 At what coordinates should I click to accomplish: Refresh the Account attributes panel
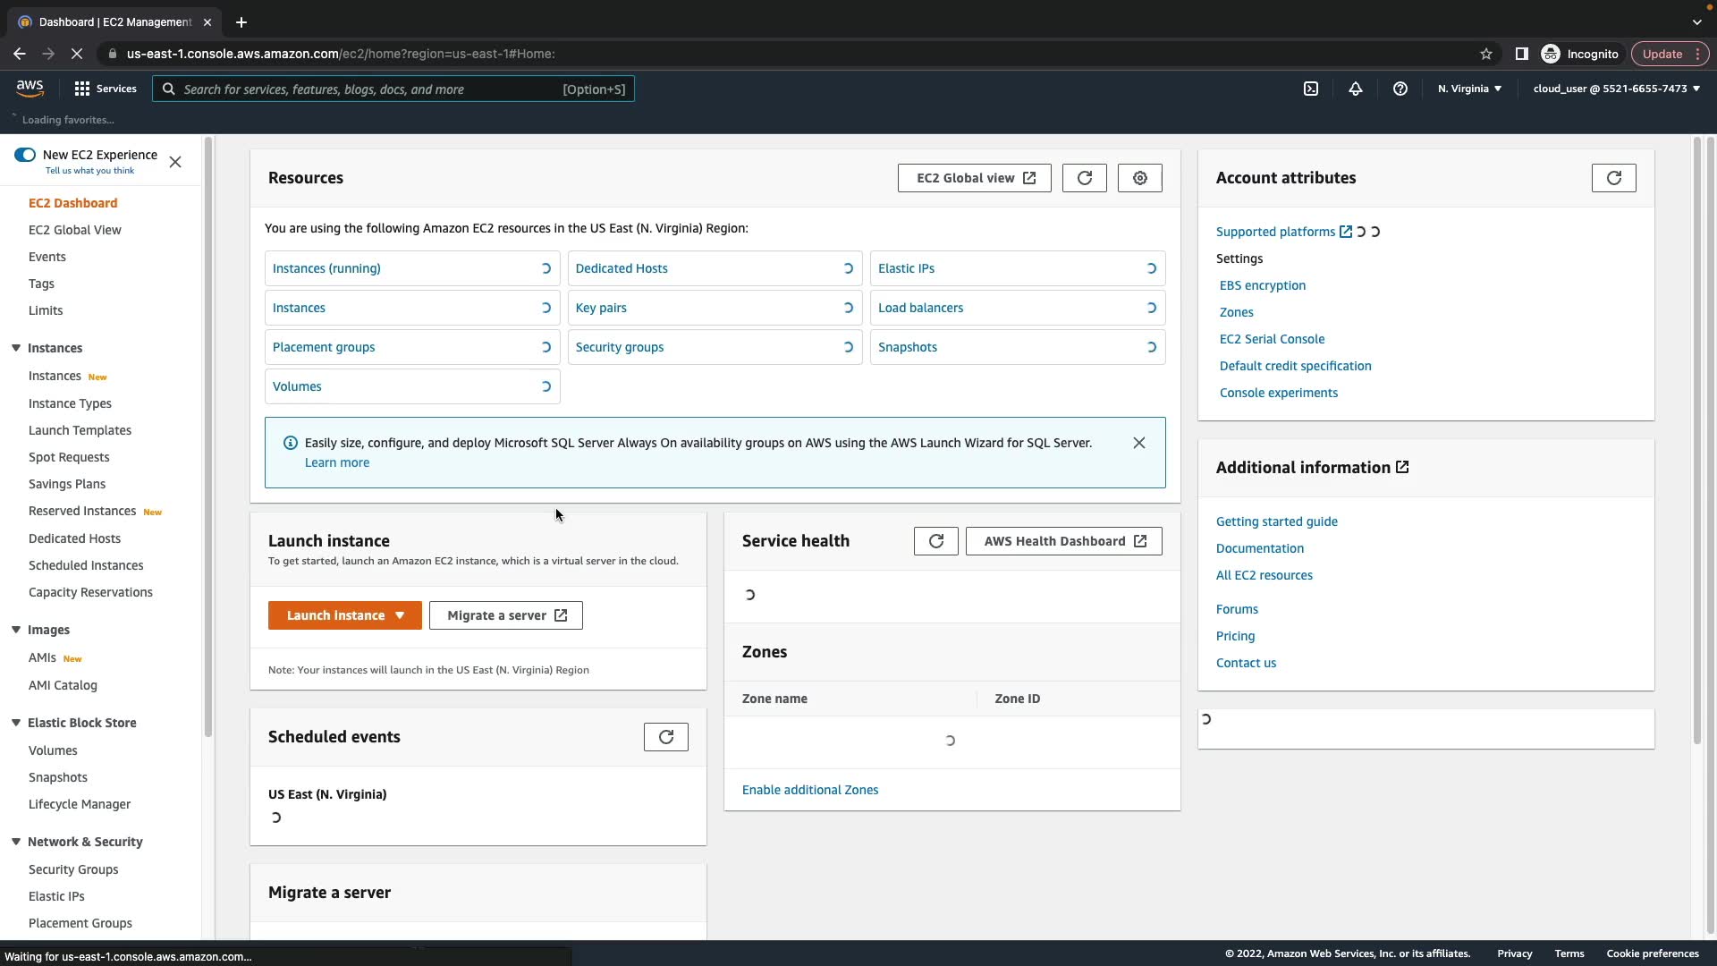click(x=1613, y=178)
